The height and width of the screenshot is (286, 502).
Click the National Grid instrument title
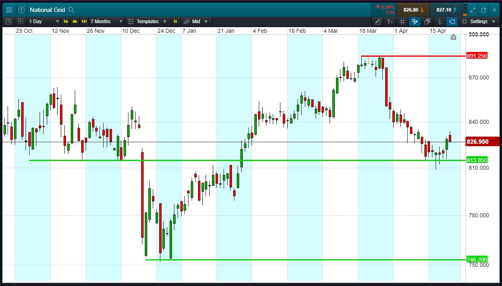(47, 10)
